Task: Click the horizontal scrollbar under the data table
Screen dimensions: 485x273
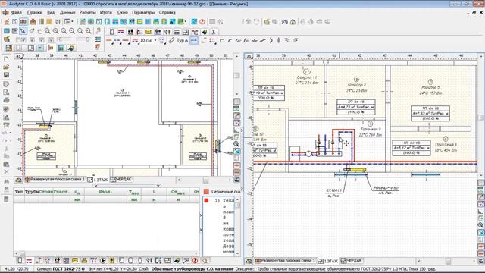Action: coord(106,253)
